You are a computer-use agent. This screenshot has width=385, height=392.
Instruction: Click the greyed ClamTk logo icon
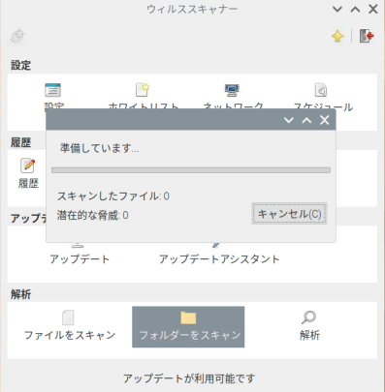(17, 36)
